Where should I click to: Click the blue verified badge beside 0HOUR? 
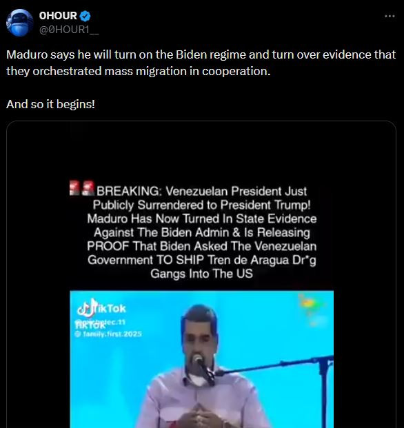(85, 16)
